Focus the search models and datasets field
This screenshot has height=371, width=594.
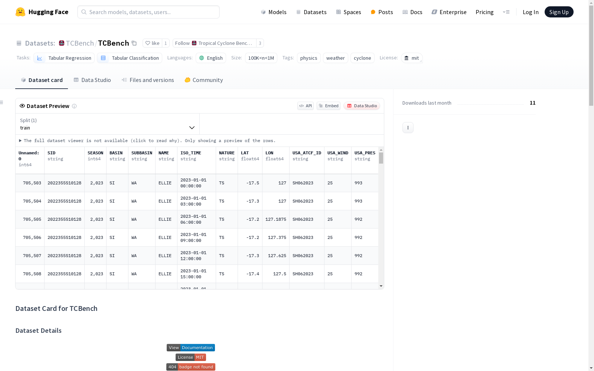point(148,12)
